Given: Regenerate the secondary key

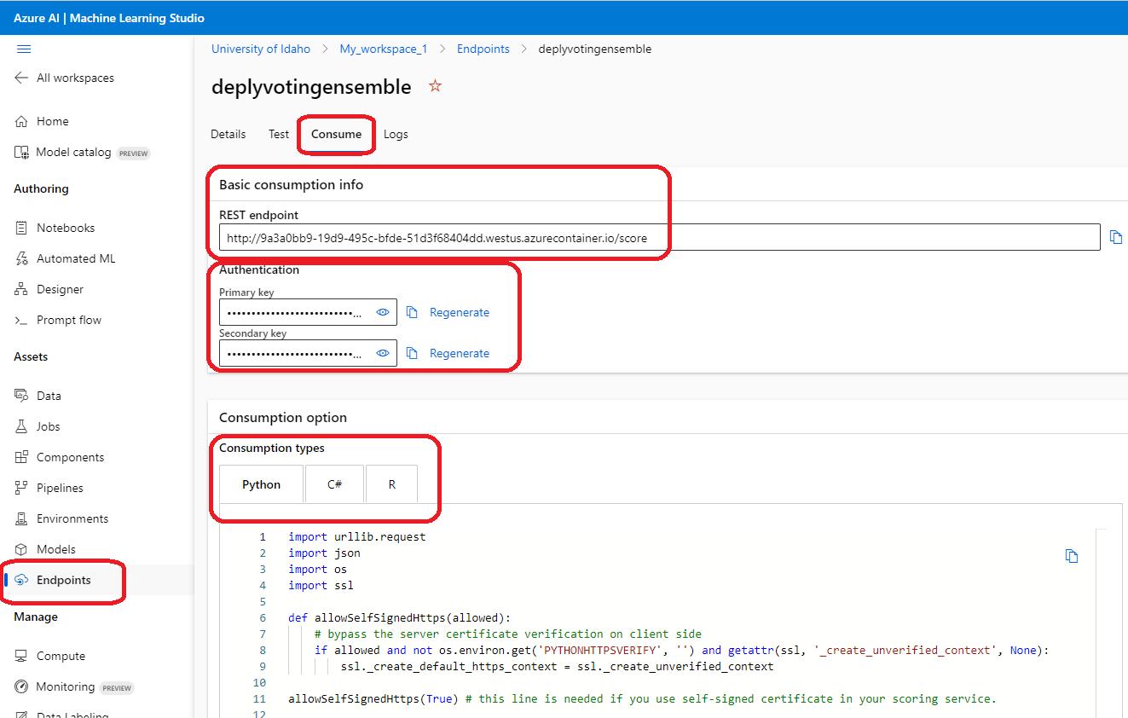Looking at the screenshot, I should click(460, 353).
